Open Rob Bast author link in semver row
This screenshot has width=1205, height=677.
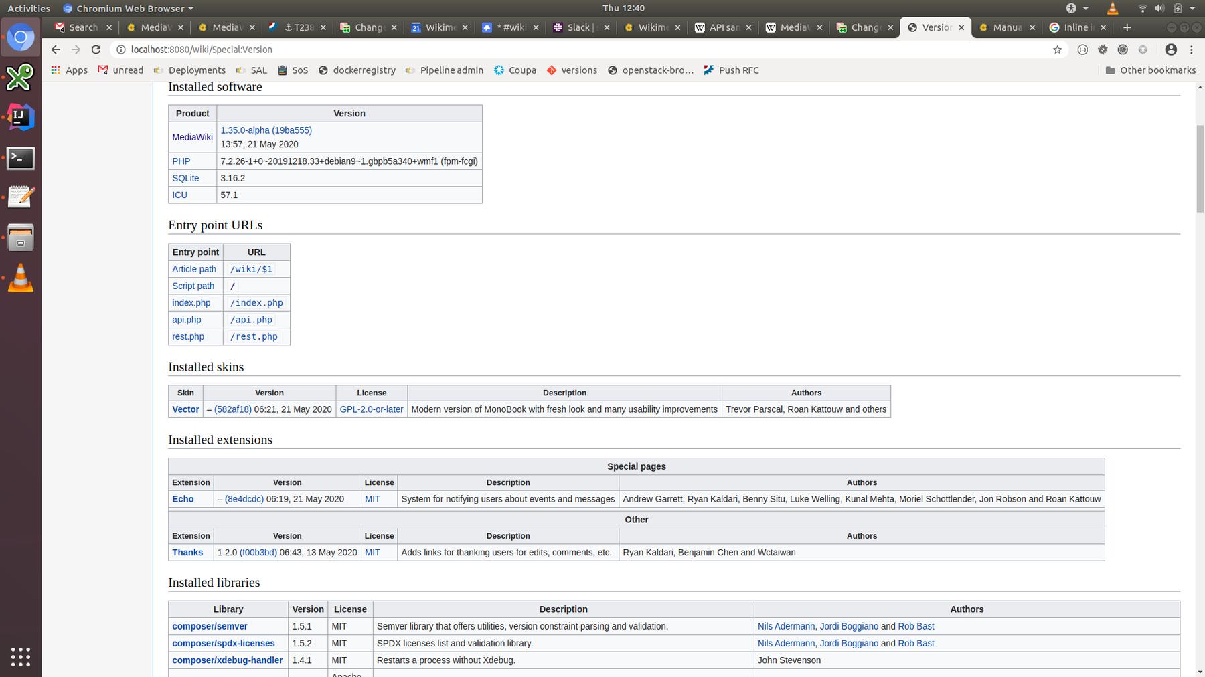point(916,626)
